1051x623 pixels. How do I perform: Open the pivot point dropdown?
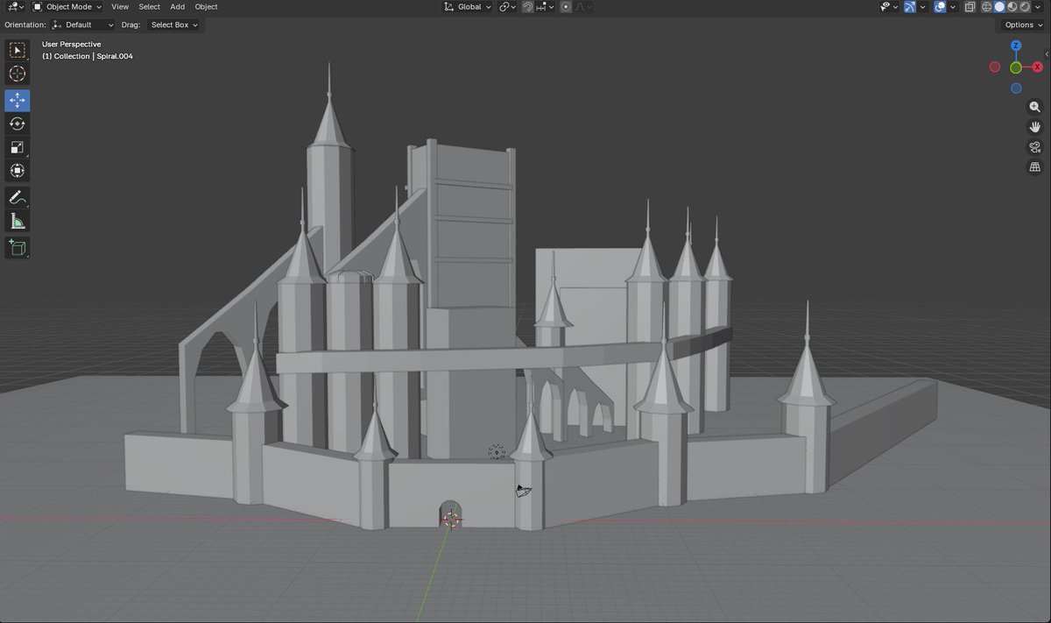[508, 7]
